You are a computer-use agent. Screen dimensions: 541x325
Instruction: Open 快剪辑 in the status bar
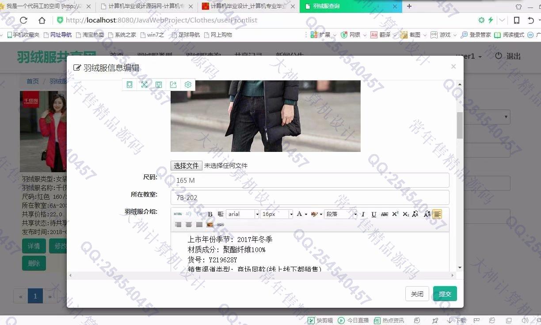coord(321,321)
